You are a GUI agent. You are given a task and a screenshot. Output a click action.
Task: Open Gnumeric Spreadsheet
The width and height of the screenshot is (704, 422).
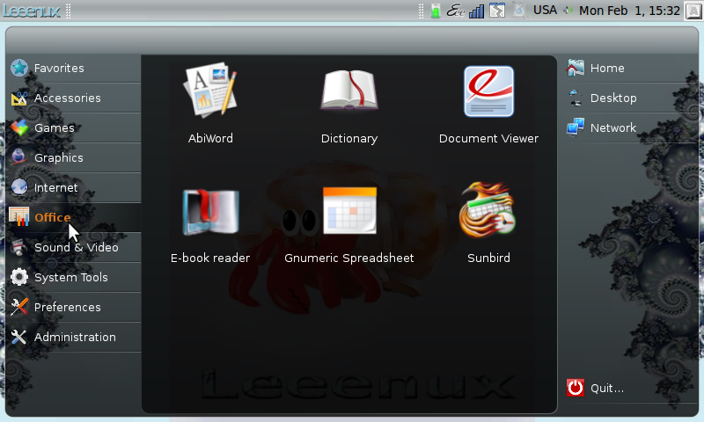coord(349,225)
